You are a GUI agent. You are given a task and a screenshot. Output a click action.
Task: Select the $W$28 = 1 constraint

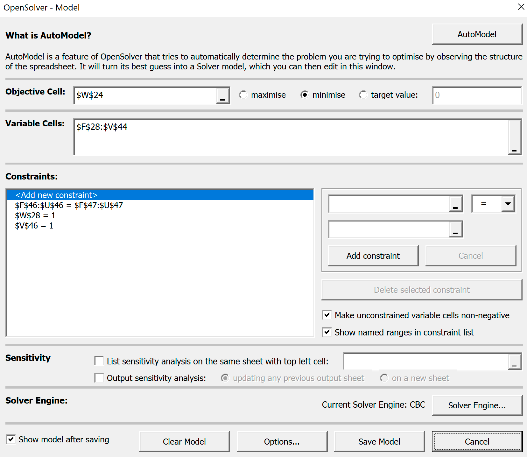pos(35,215)
